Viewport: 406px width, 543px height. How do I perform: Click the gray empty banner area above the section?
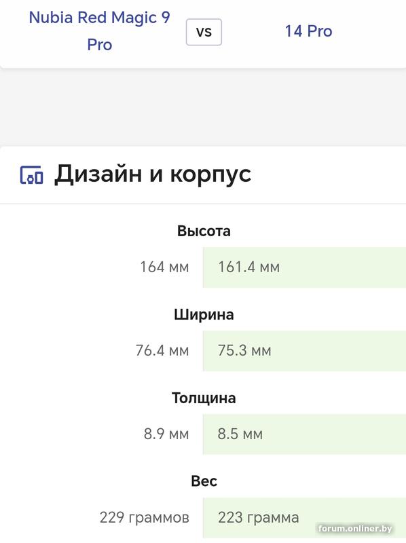(x=203, y=107)
